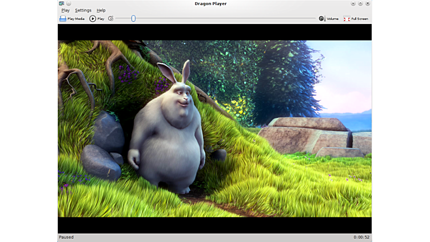
Task: Toggle the Volume control button
Action: coord(329,19)
